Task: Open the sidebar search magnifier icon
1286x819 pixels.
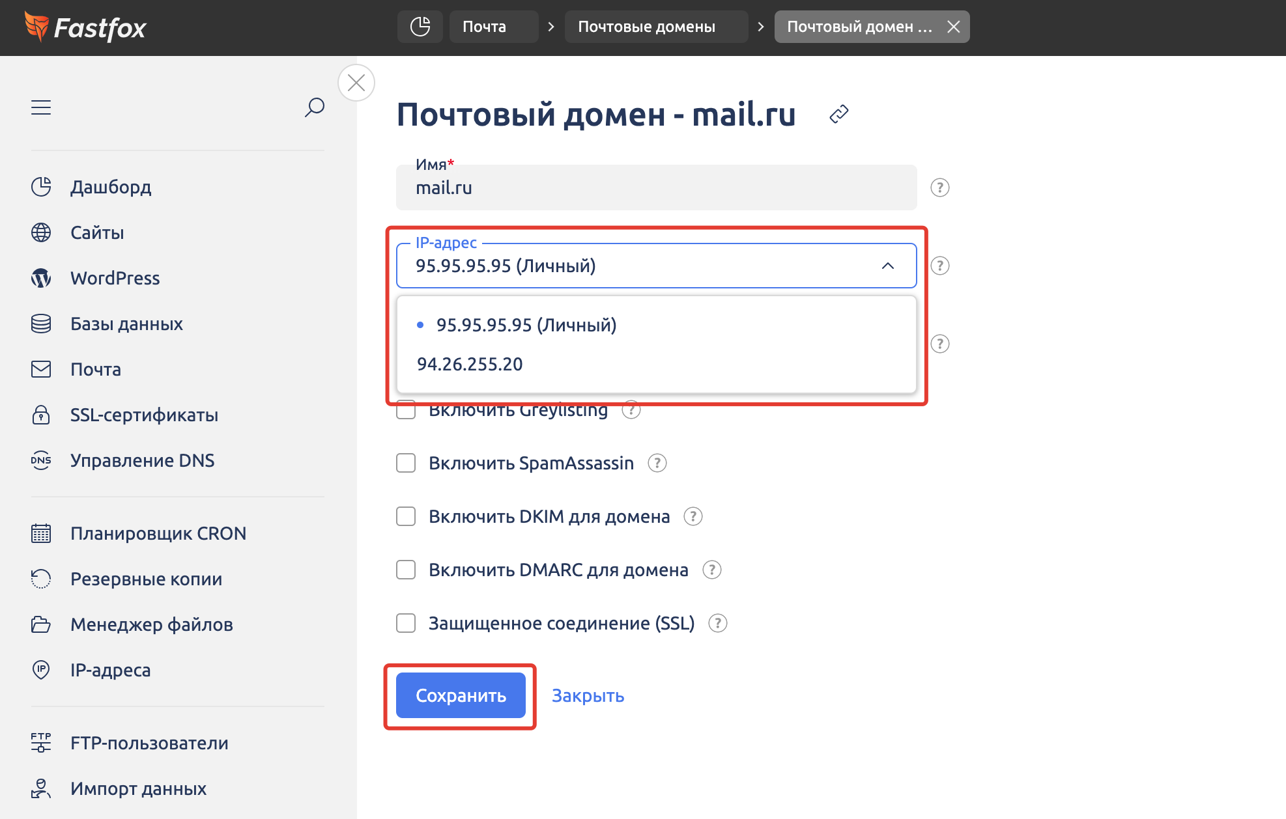Action: click(x=315, y=107)
